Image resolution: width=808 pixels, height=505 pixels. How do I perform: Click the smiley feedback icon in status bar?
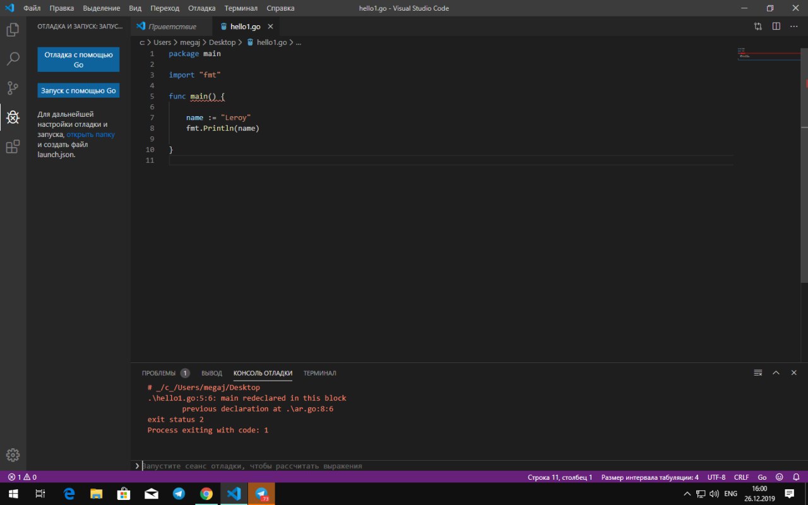[779, 477]
